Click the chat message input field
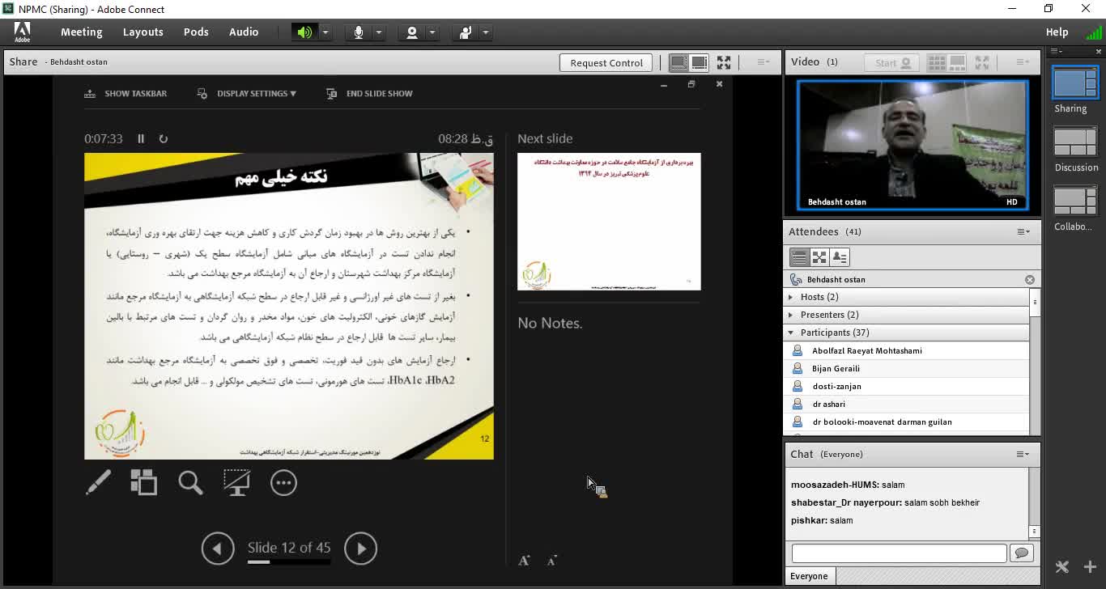Image resolution: width=1106 pixels, height=589 pixels. 899,553
